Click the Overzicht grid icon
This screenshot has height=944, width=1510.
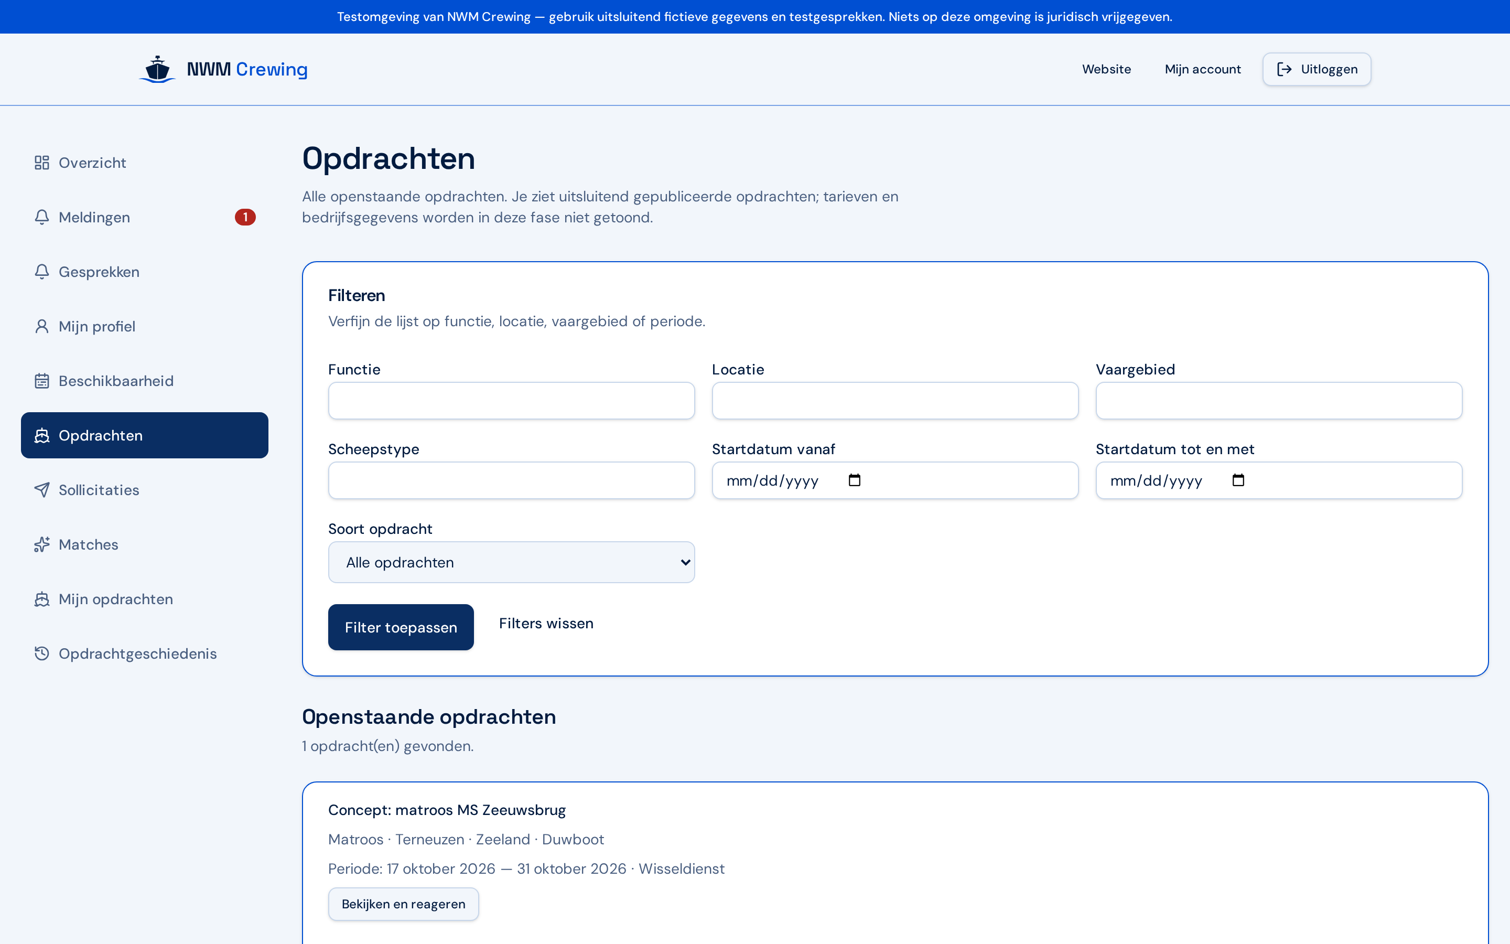42,163
